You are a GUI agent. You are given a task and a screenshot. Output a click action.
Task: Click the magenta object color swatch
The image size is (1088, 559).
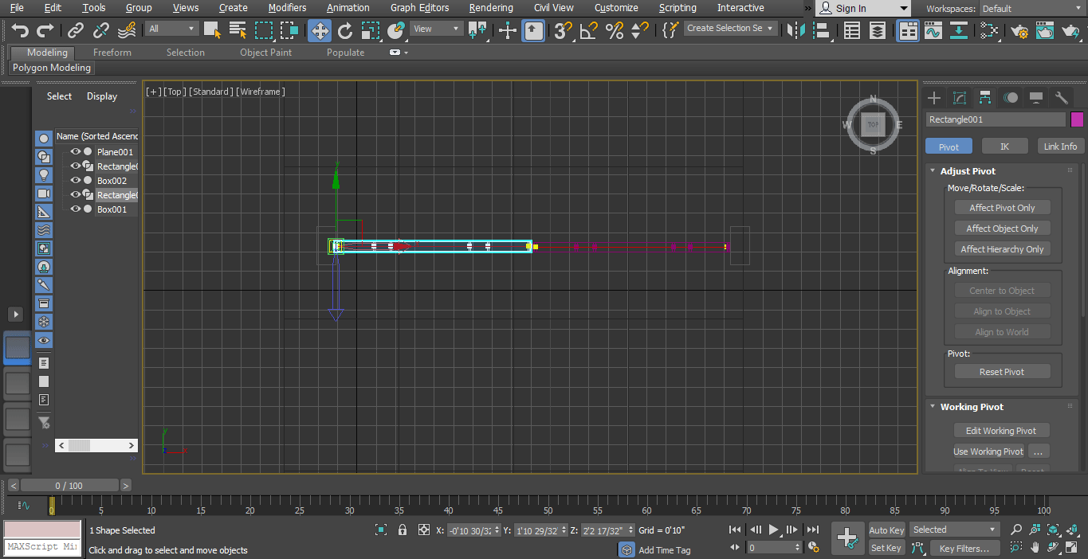tap(1077, 119)
